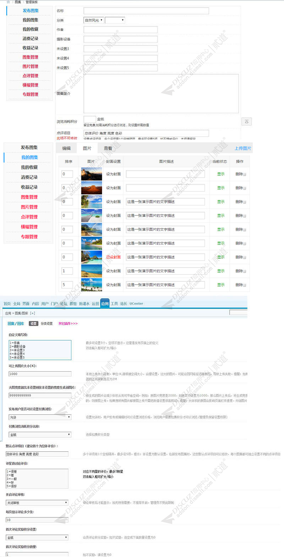
Task: Click the home icon in the breadcrumb
Action: tap(8, 2)
